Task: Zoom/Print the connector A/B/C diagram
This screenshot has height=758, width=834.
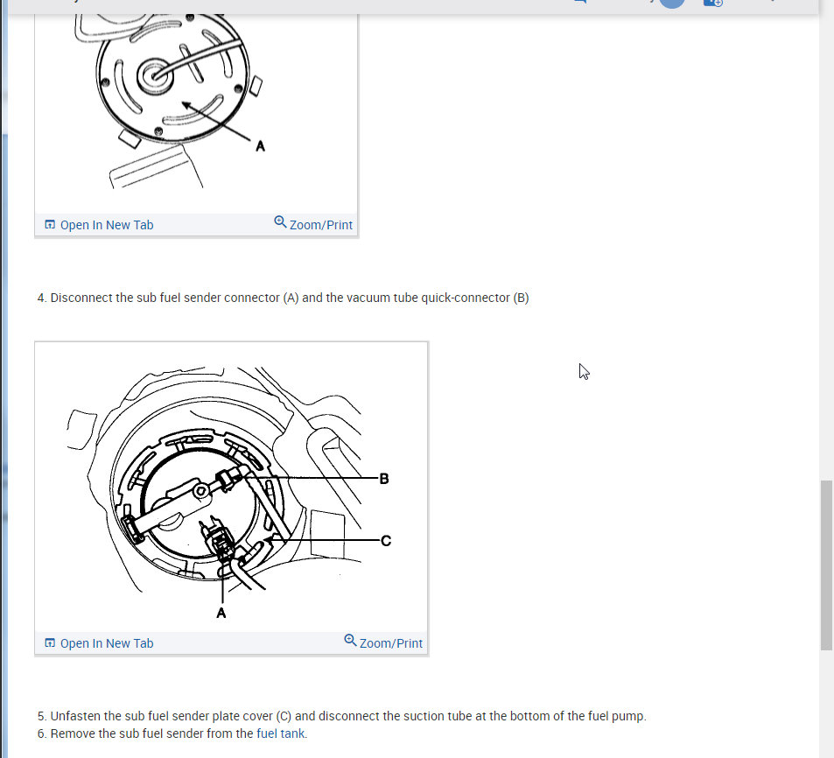Action: (x=383, y=642)
